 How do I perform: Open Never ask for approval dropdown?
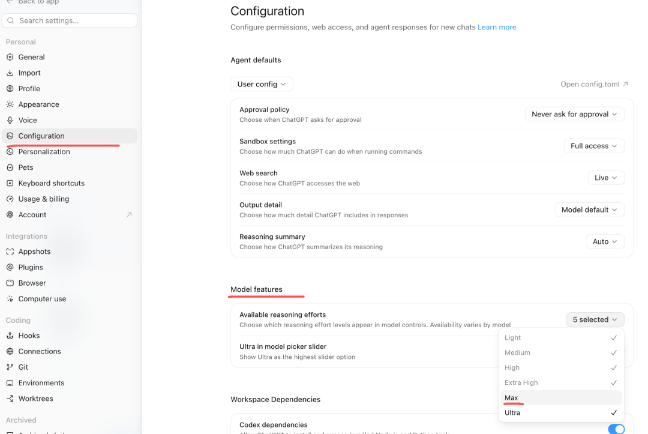click(574, 114)
